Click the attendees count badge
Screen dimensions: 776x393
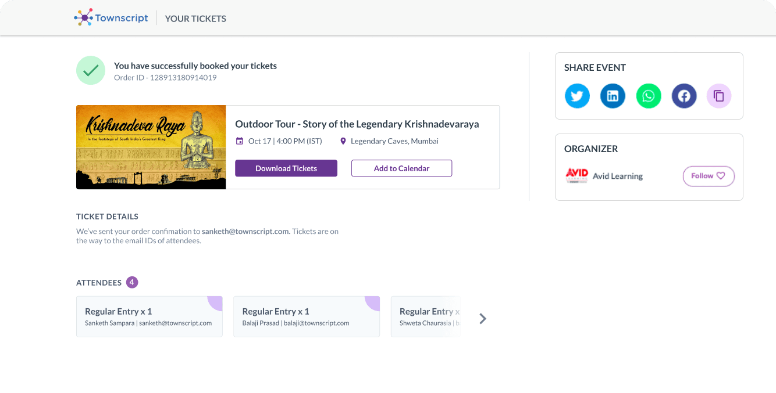coord(132,283)
